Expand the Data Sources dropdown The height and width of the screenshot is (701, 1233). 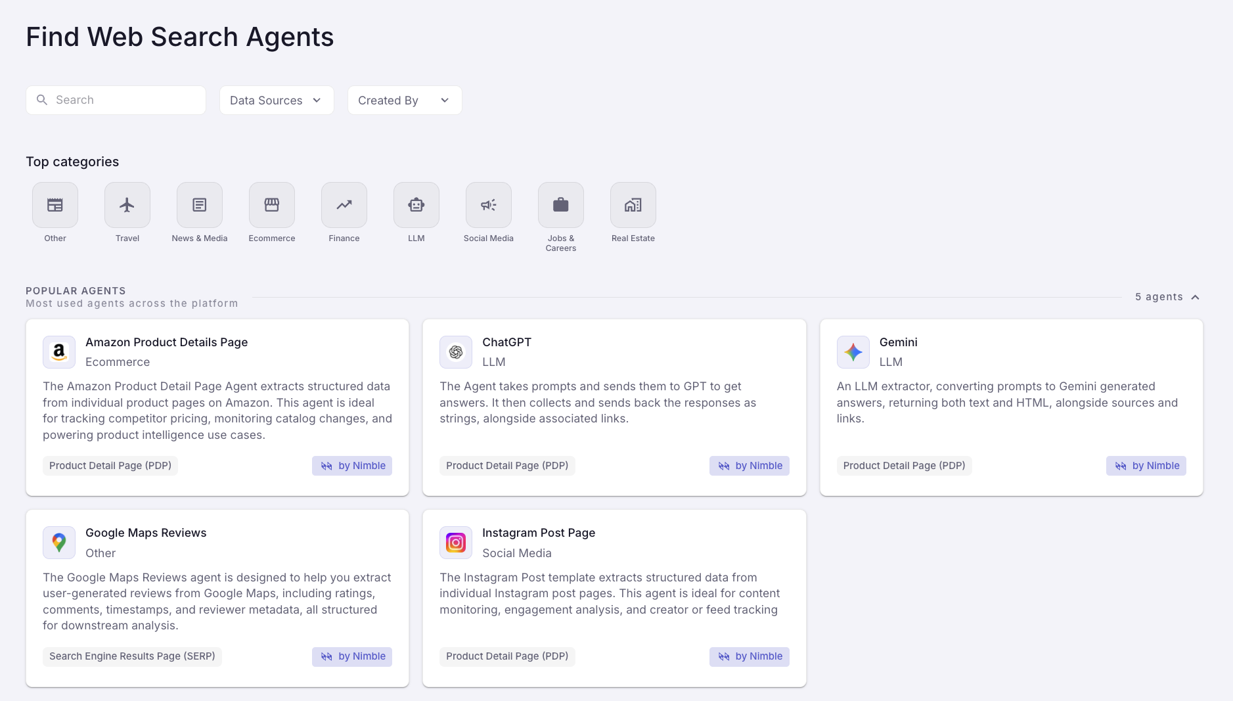tap(277, 101)
